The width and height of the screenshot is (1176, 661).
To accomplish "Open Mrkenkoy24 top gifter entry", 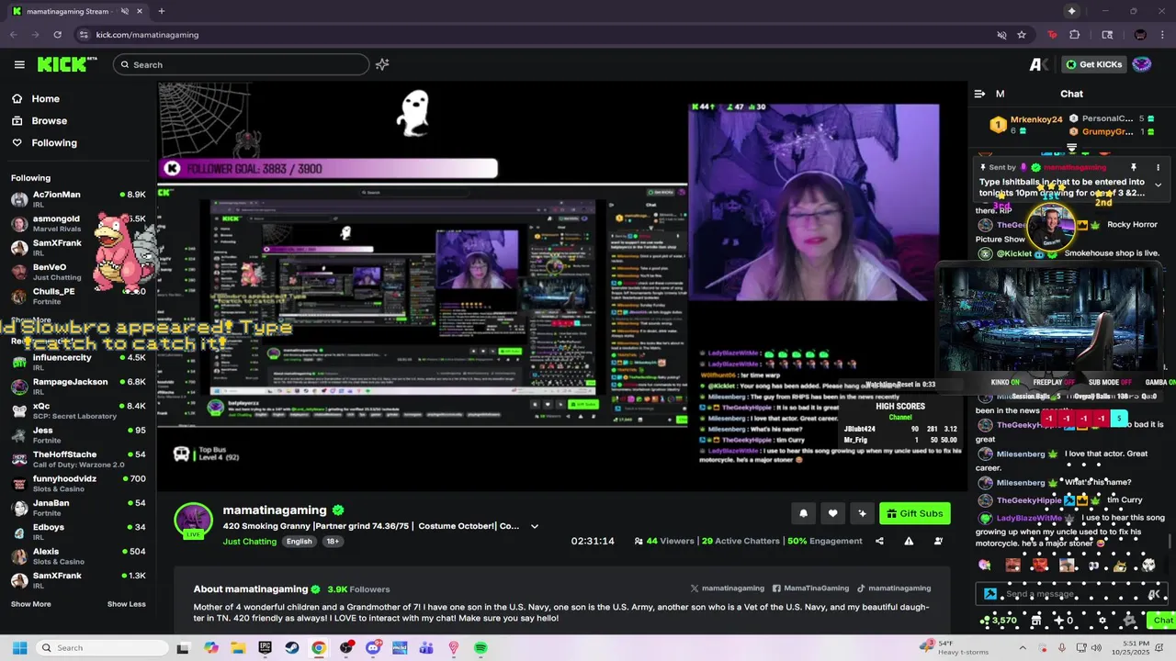I will 1027,124.
